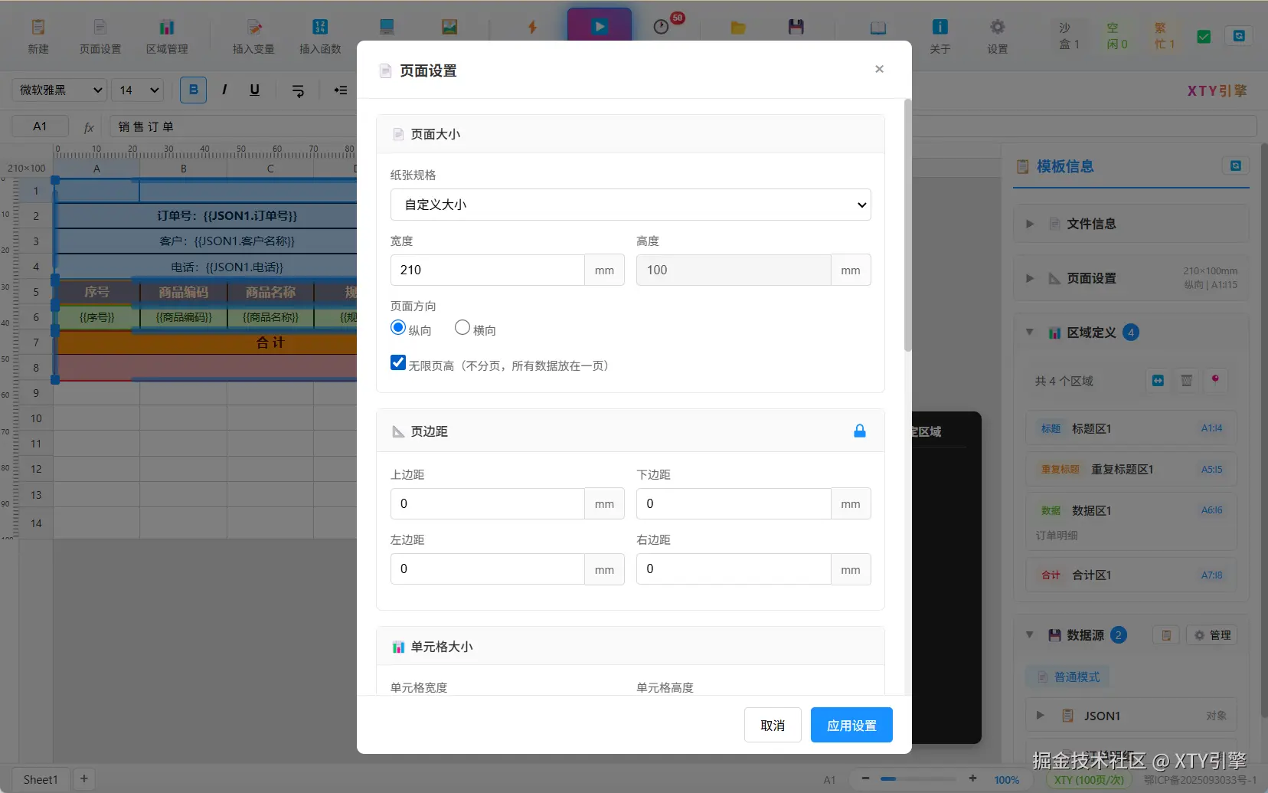Click the zoom slider in the status bar

pos(917,778)
